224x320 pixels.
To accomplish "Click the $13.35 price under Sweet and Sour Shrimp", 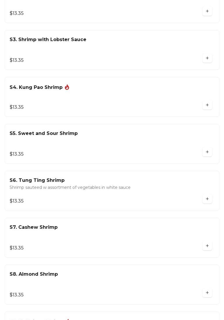I will 17,154.
